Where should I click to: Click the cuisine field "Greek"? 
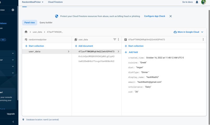coord(143,62)
